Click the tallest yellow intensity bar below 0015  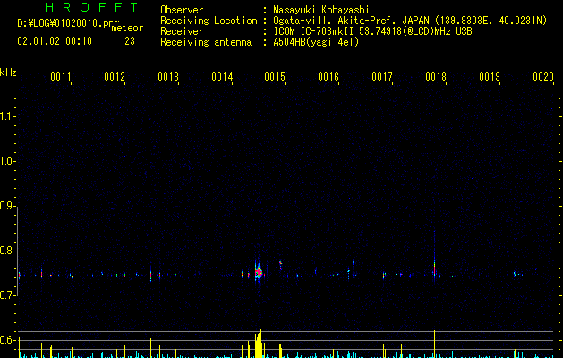260,344
